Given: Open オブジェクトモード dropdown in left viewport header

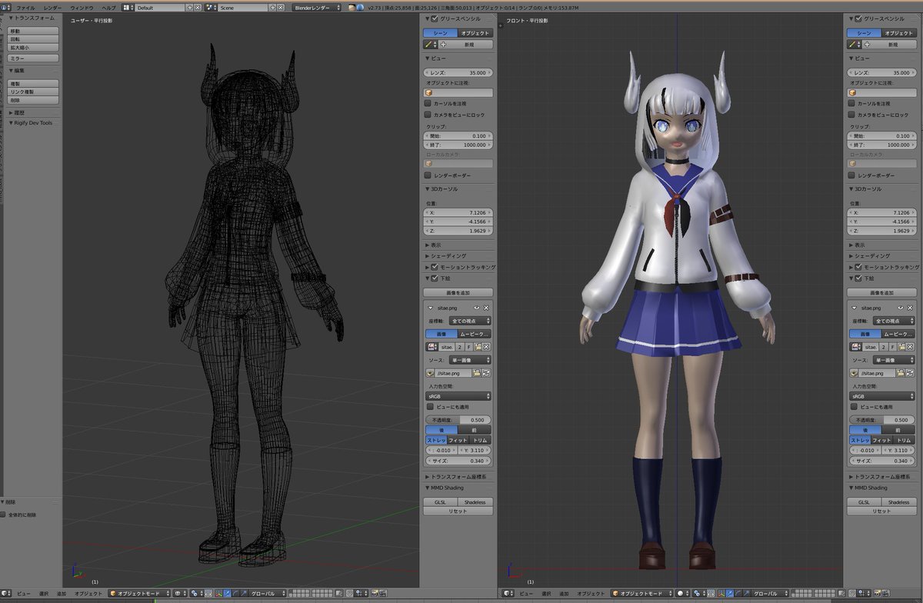Looking at the screenshot, I should click(x=140, y=594).
